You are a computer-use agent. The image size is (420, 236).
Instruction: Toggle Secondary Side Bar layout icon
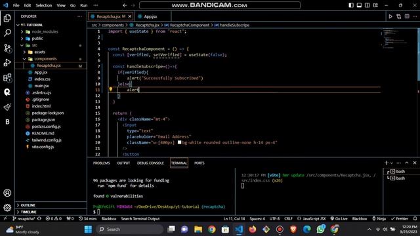pyautogui.click(x=367, y=5)
